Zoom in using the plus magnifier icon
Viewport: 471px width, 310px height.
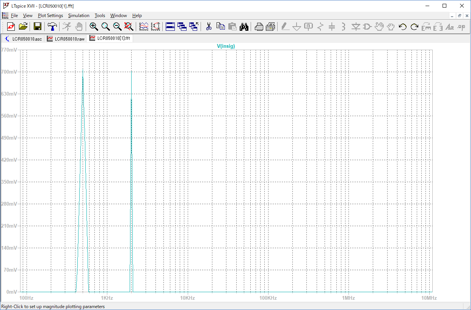pos(94,27)
